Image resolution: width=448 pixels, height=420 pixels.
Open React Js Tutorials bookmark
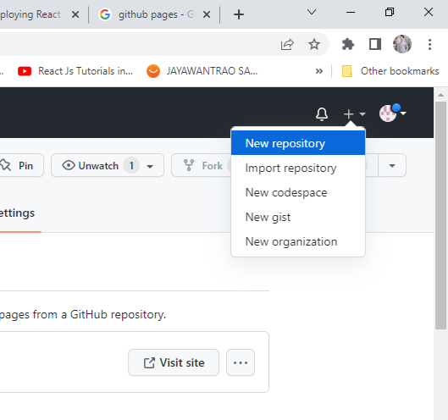[75, 71]
